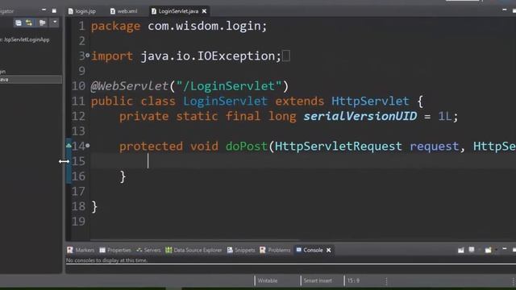Open the Servers view tab
This screenshot has width=516, height=290.
[x=148, y=251]
